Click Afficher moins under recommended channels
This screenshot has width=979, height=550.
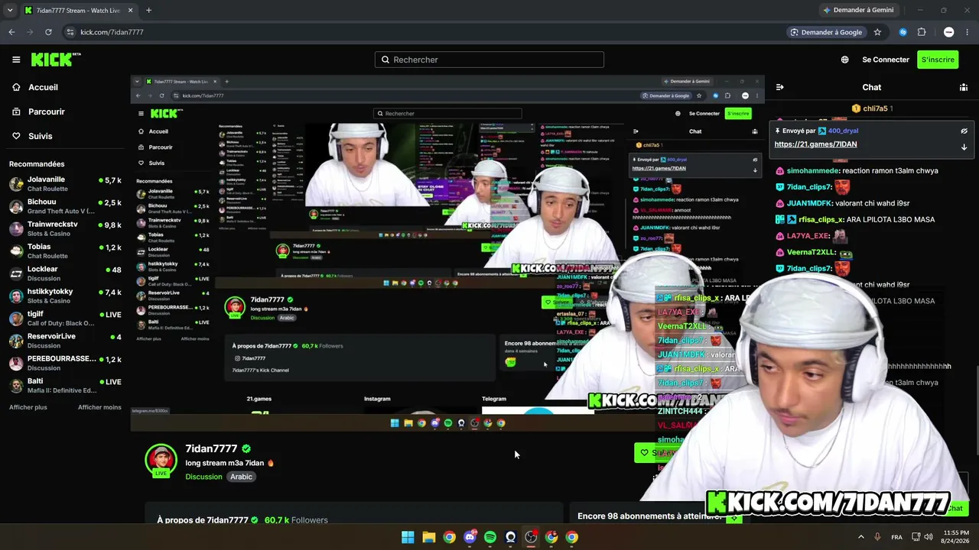click(99, 407)
